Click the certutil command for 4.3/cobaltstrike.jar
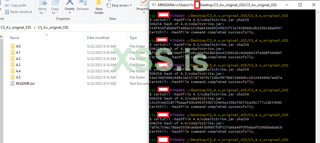The height and width of the screenshot is (143, 320). (199, 95)
